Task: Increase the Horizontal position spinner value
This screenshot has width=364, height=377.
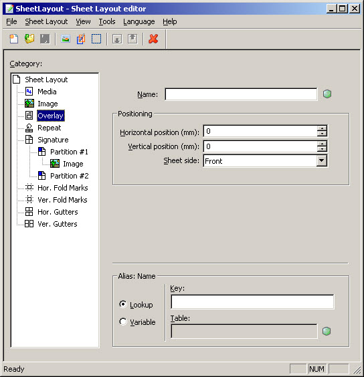Action: tap(322, 128)
